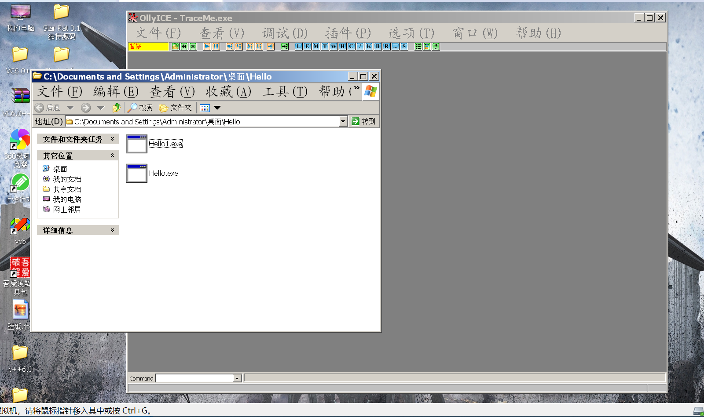Run the program with OllyICE play icon
The image size is (704, 417).
pos(207,46)
